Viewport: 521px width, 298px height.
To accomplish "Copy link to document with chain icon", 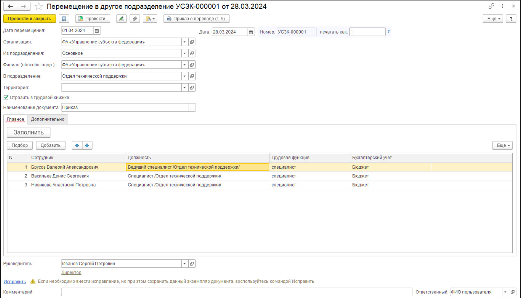I will tap(491, 6).
